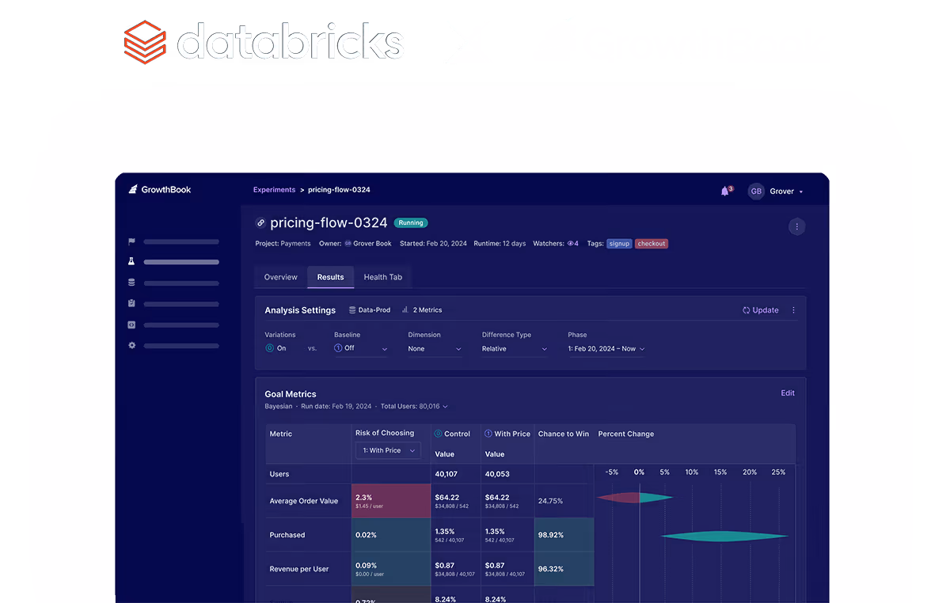The height and width of the screenshot is (603, 950).
Task: Open the Risk of Choosing With Price dropdown
Action: tap(388, 450)
